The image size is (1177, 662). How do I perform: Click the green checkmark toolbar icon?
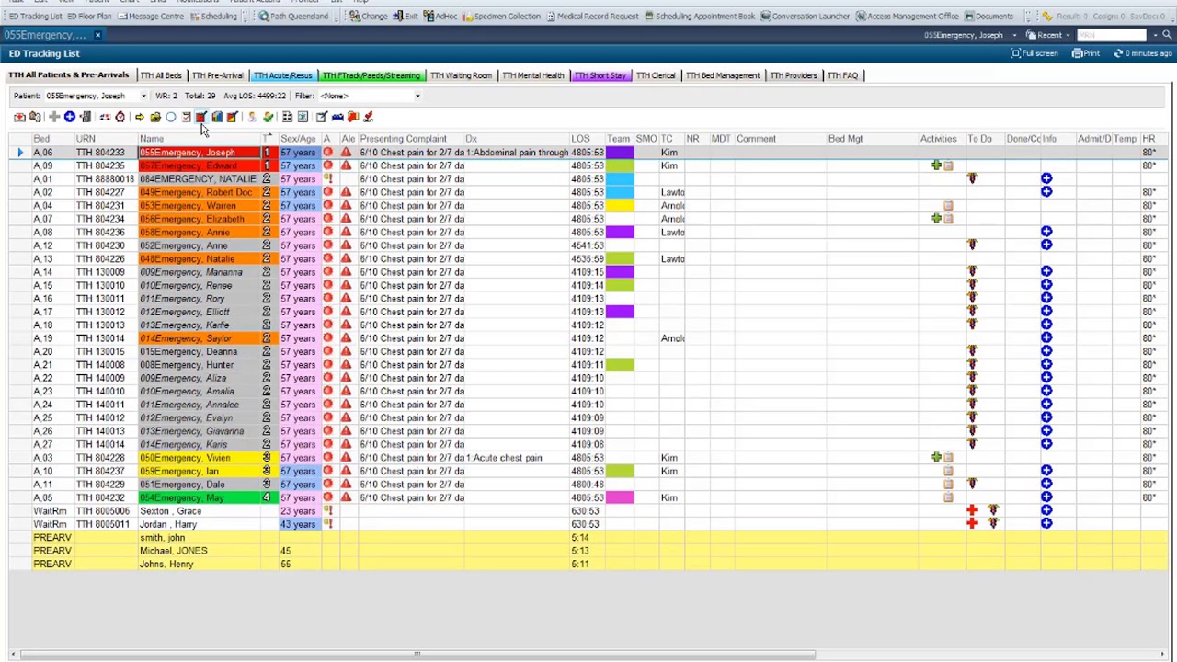[x=268, y=117]
